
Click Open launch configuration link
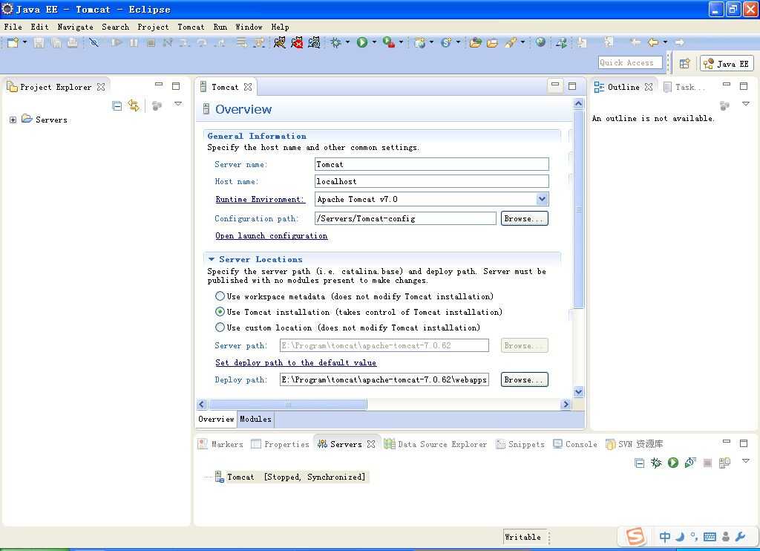pyautogui.click(x=272, y=235)
